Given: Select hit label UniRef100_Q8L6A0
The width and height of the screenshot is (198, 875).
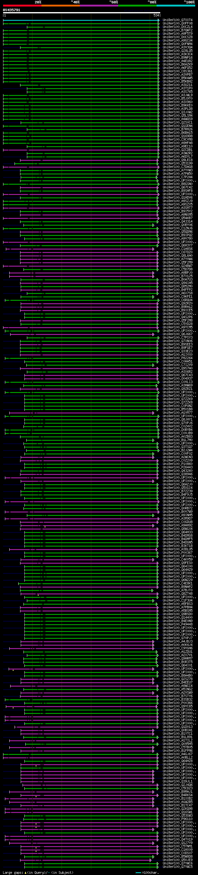Looking at the screenshot, I should [x=178, y=255].
